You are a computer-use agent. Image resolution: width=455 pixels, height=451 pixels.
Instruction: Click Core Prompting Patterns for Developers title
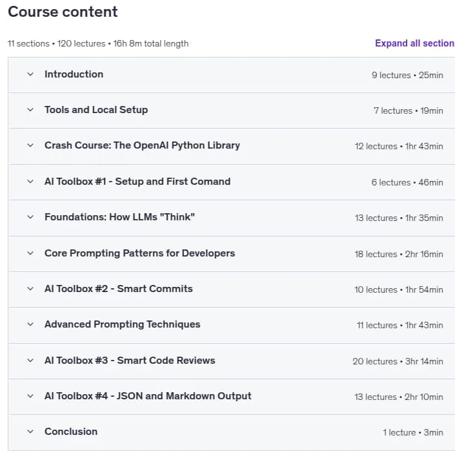[139, 253]
